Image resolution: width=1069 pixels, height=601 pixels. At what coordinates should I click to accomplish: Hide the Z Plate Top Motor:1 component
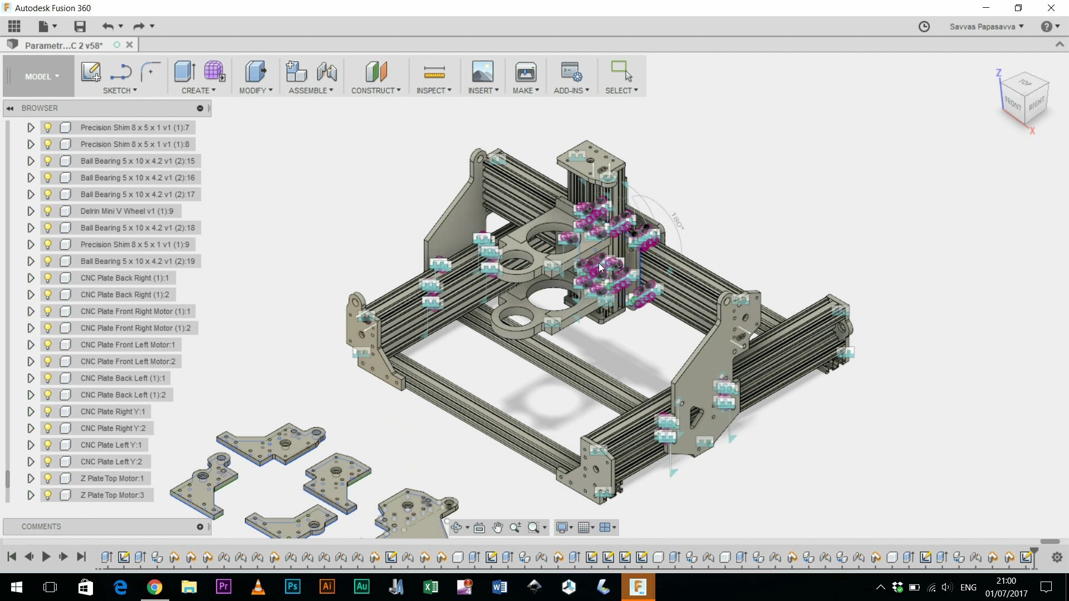click(x=47, y=478)
